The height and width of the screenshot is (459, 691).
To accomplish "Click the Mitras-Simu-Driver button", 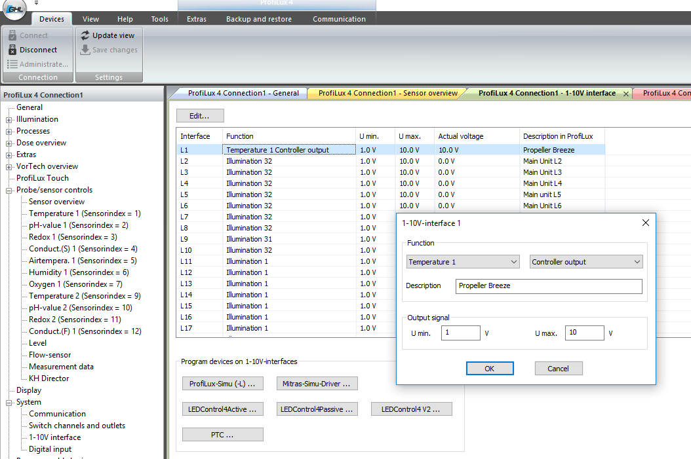I will point(317,383).
